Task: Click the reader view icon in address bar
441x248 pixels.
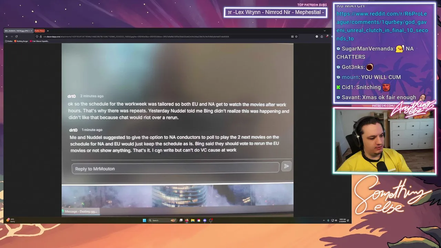Action: [x=293, y=37]
